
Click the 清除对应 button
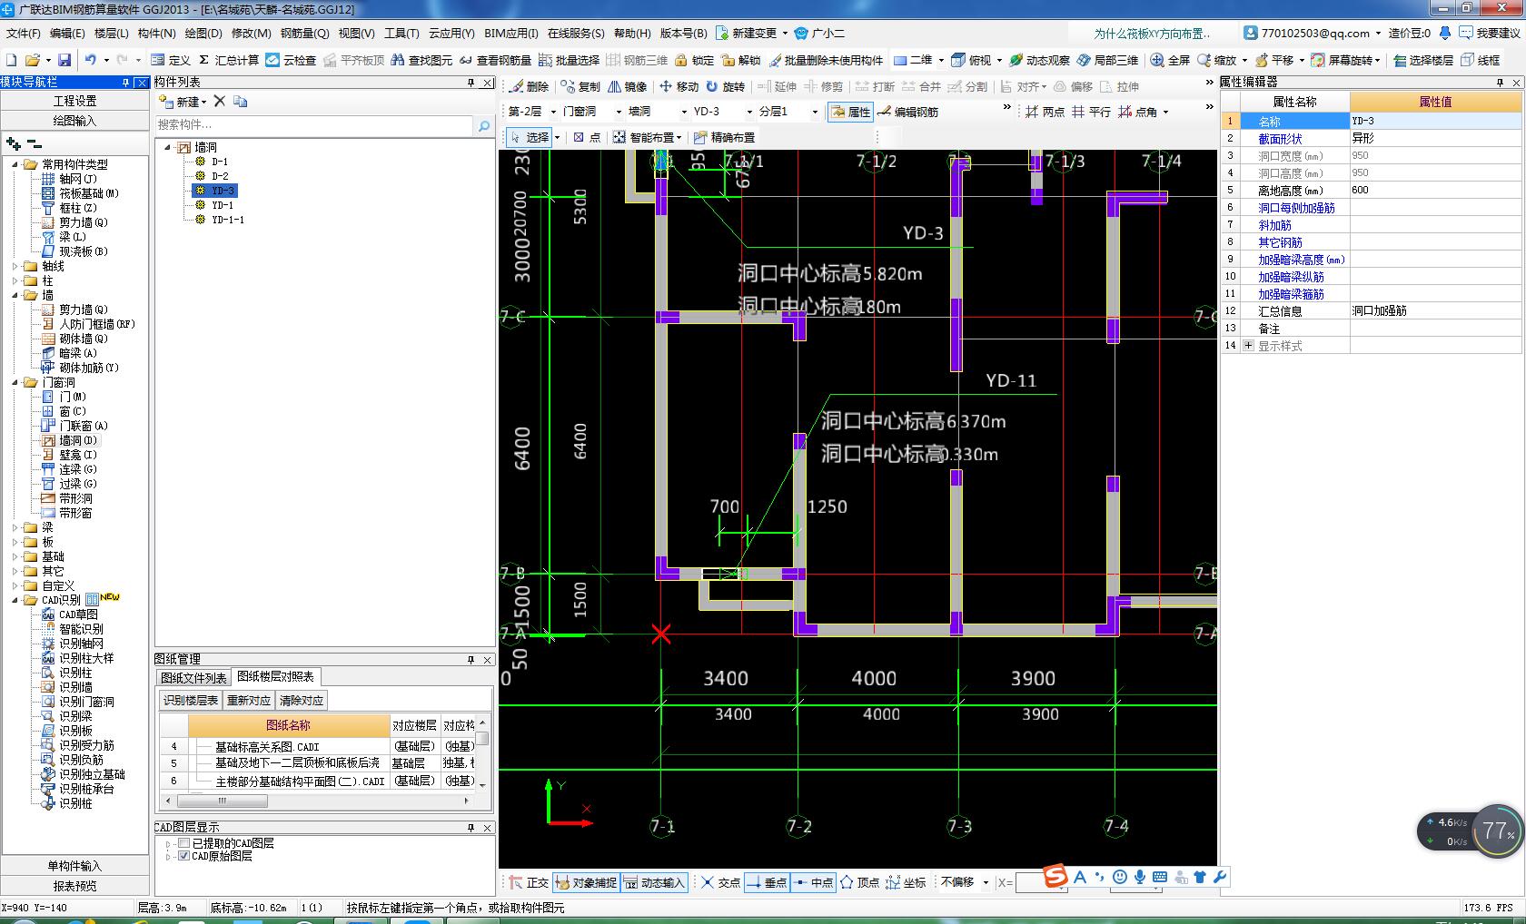click(301, 701)
